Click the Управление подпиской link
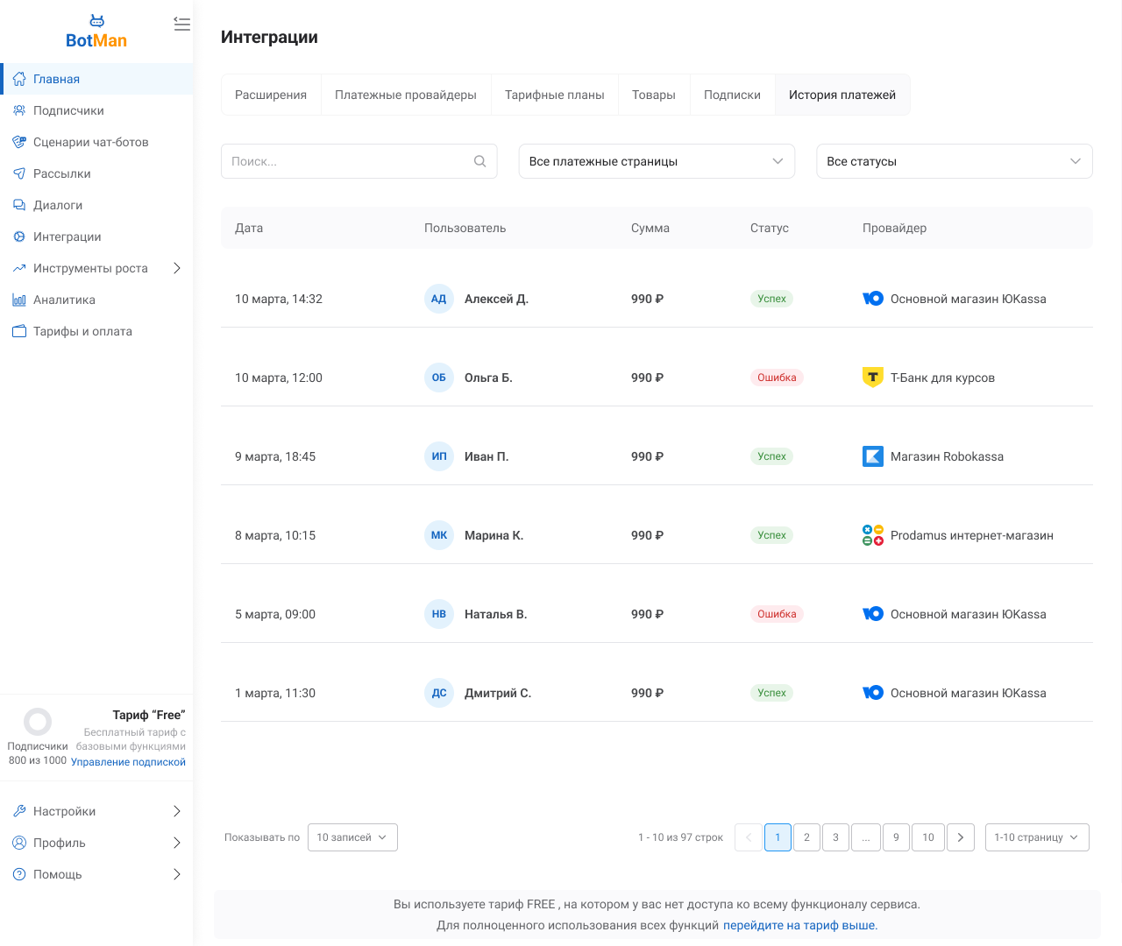The image size is (1122, 946). pos(128,762)
